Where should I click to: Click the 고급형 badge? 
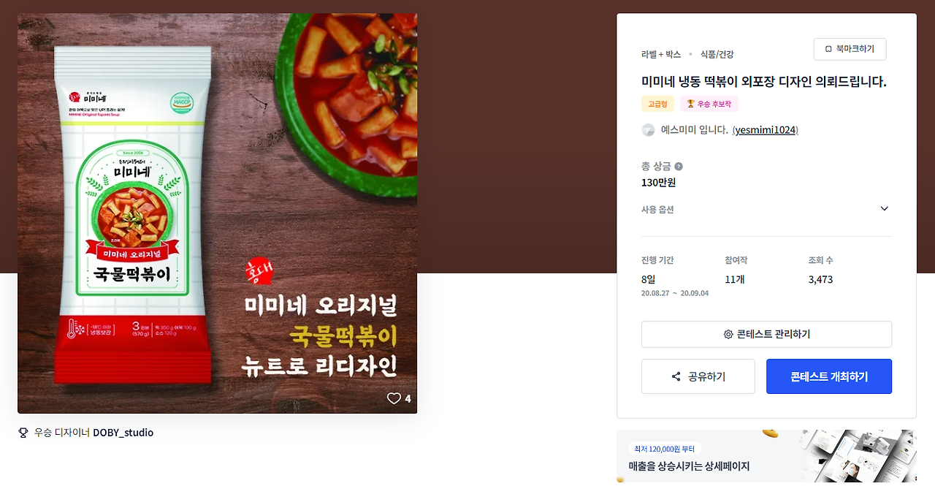click(657, 104)
